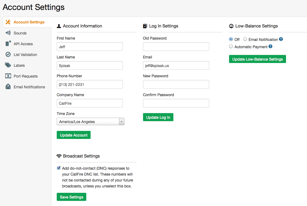307x206 pixels.
Task: Choose the Automatic Payment radio option
Action: [231, 47]
